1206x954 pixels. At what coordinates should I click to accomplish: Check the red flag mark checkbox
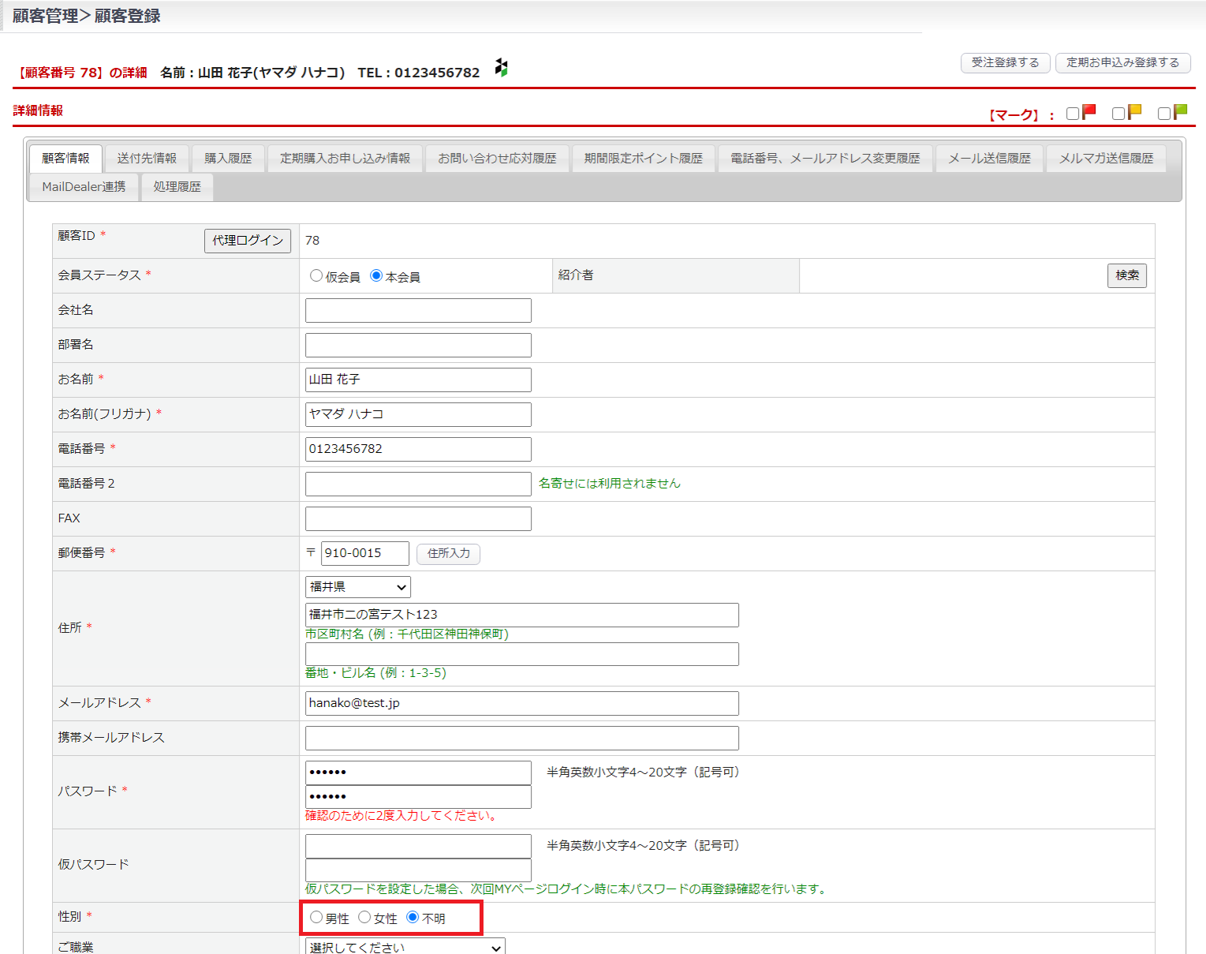(x=1073, y=114)
